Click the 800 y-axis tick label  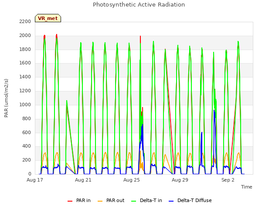click(27, 118)
